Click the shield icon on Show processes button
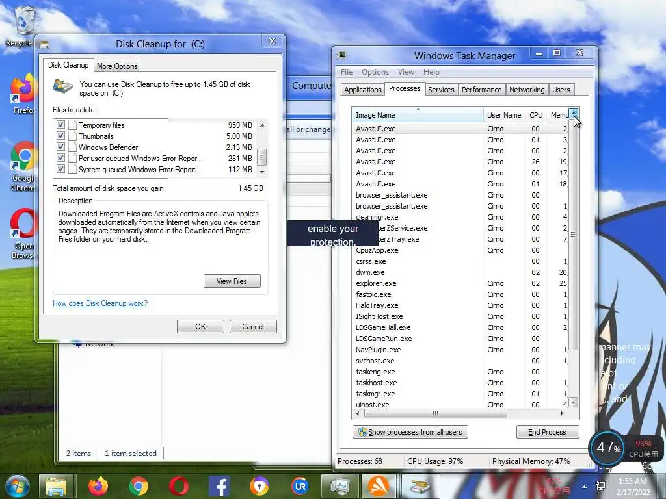666x499 pixels. (362, 432)
